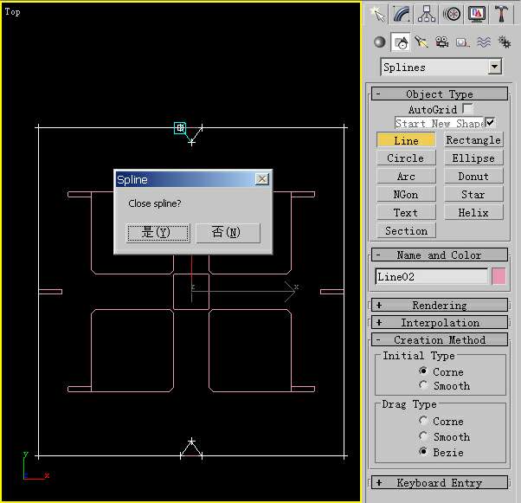The image size is (521, 503).
Task: Open the Hierarchy panel tab
Action: 427,14
